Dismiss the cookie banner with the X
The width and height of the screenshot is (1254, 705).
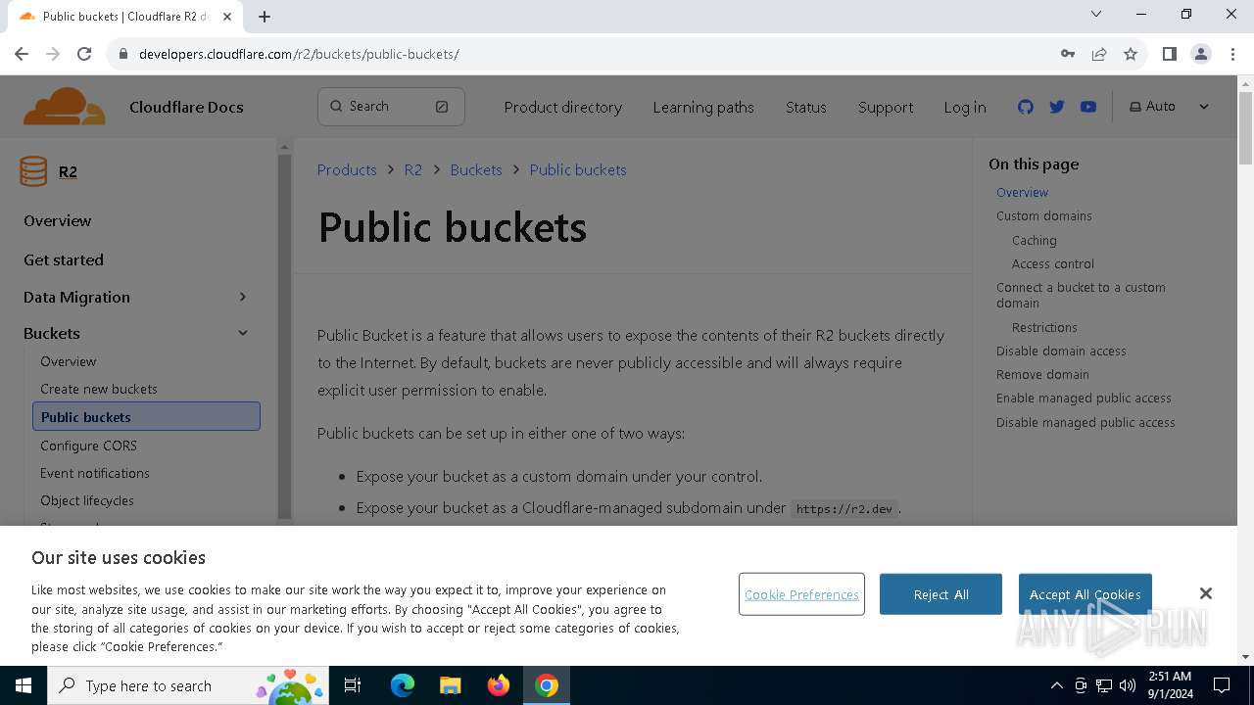point(1206,593)
